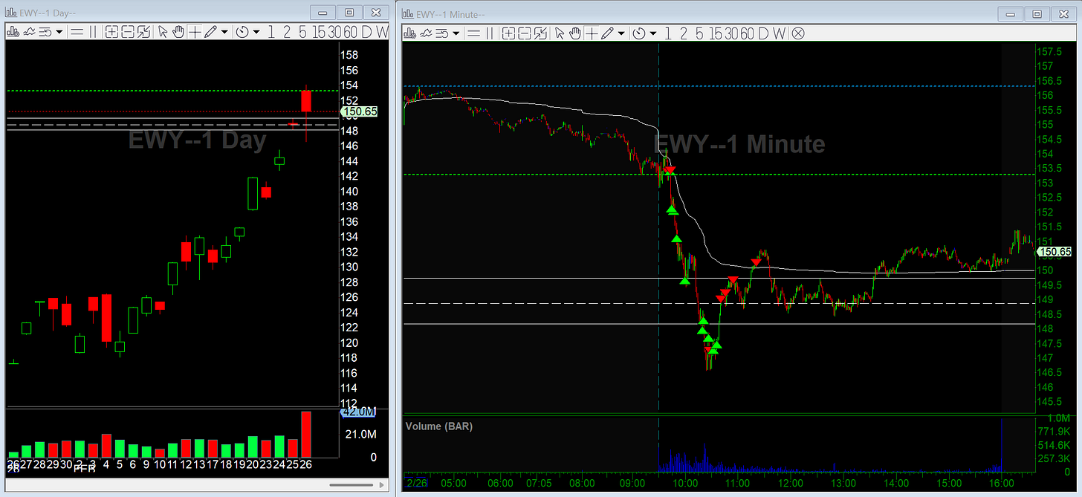The height and width of the screenshot is (497, 1082).
Task: Click the Volume (BAR) label
Action: click(438, 426)
